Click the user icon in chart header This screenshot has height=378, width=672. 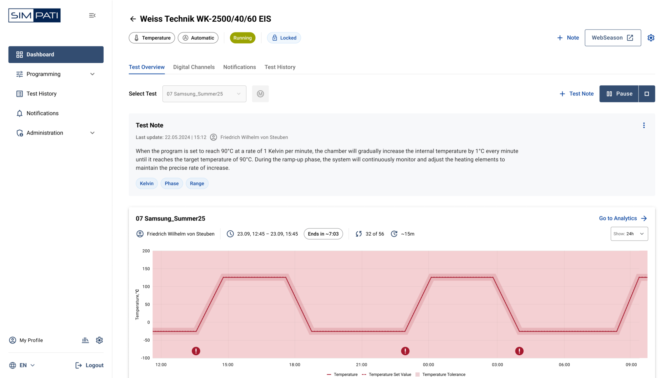click(140, 234)
